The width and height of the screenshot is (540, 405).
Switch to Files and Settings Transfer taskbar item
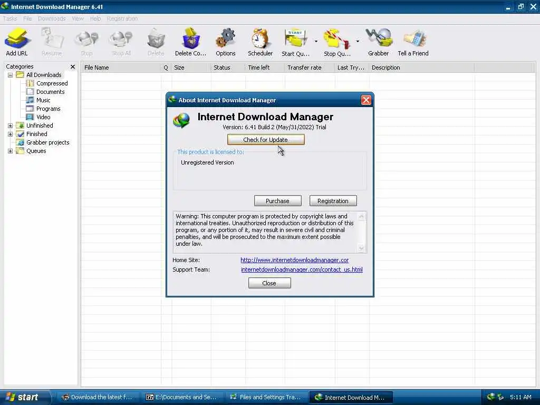click(x=266, y=398)
